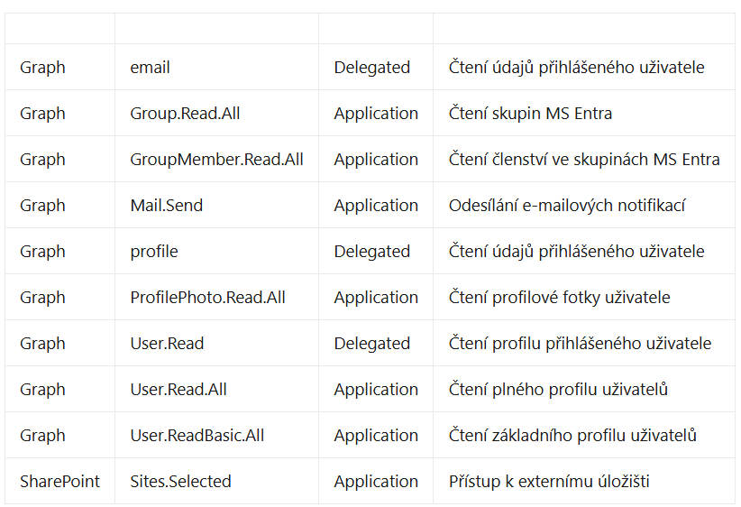Click "Odesílání e-mailových notifikací" description
The width and height of the screenshot is (741, 507).
tap(567, 206)
